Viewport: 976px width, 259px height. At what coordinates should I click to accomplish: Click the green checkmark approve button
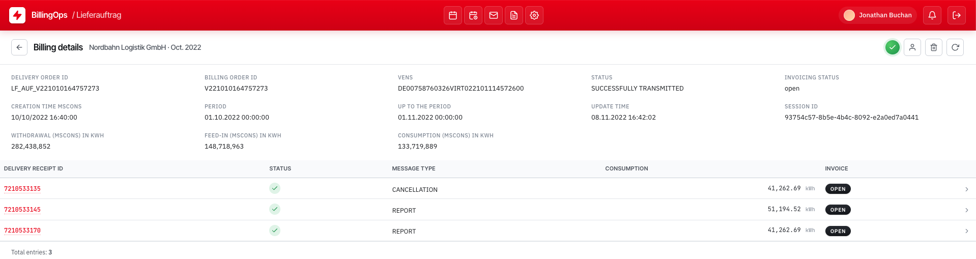pyautogui.click(x=892, y=47)
